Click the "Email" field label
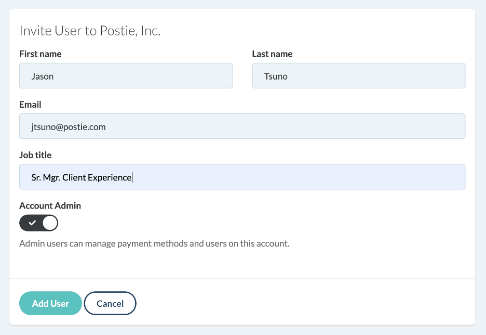 30,105
